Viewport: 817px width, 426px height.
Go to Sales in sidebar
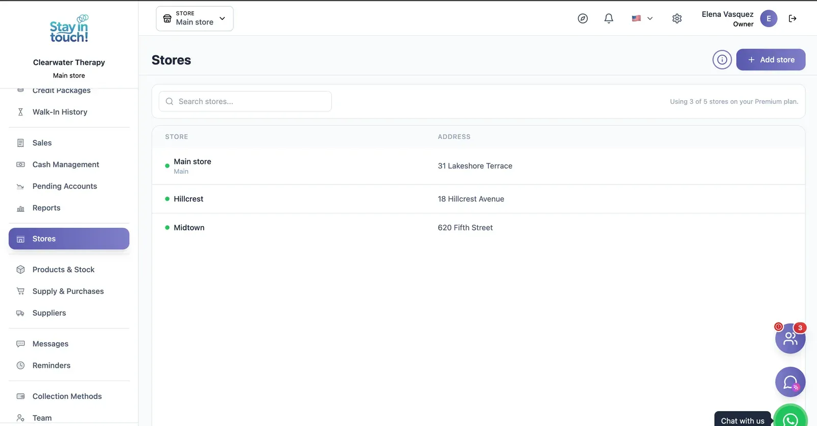click(x=69, y=143)
